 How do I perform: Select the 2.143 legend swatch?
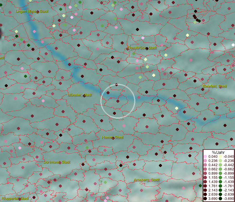205,190
